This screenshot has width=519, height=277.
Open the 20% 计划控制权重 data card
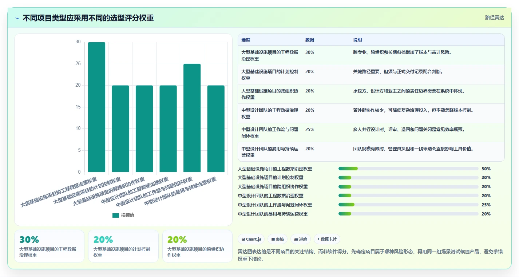pyautogui.click(x=123, y=246)
